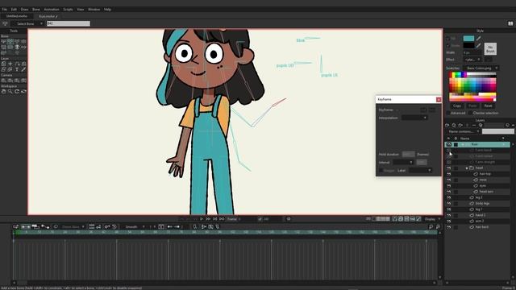Select the Zoom Workspace magnifier tool

click(x=10, y=91)
